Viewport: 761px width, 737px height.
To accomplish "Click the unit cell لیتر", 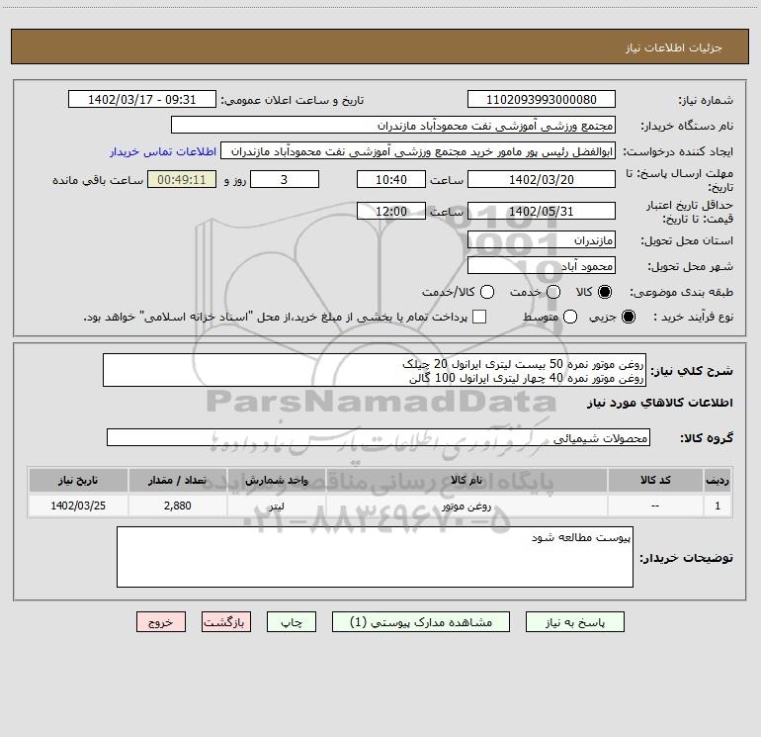I will tap(276, 506).
